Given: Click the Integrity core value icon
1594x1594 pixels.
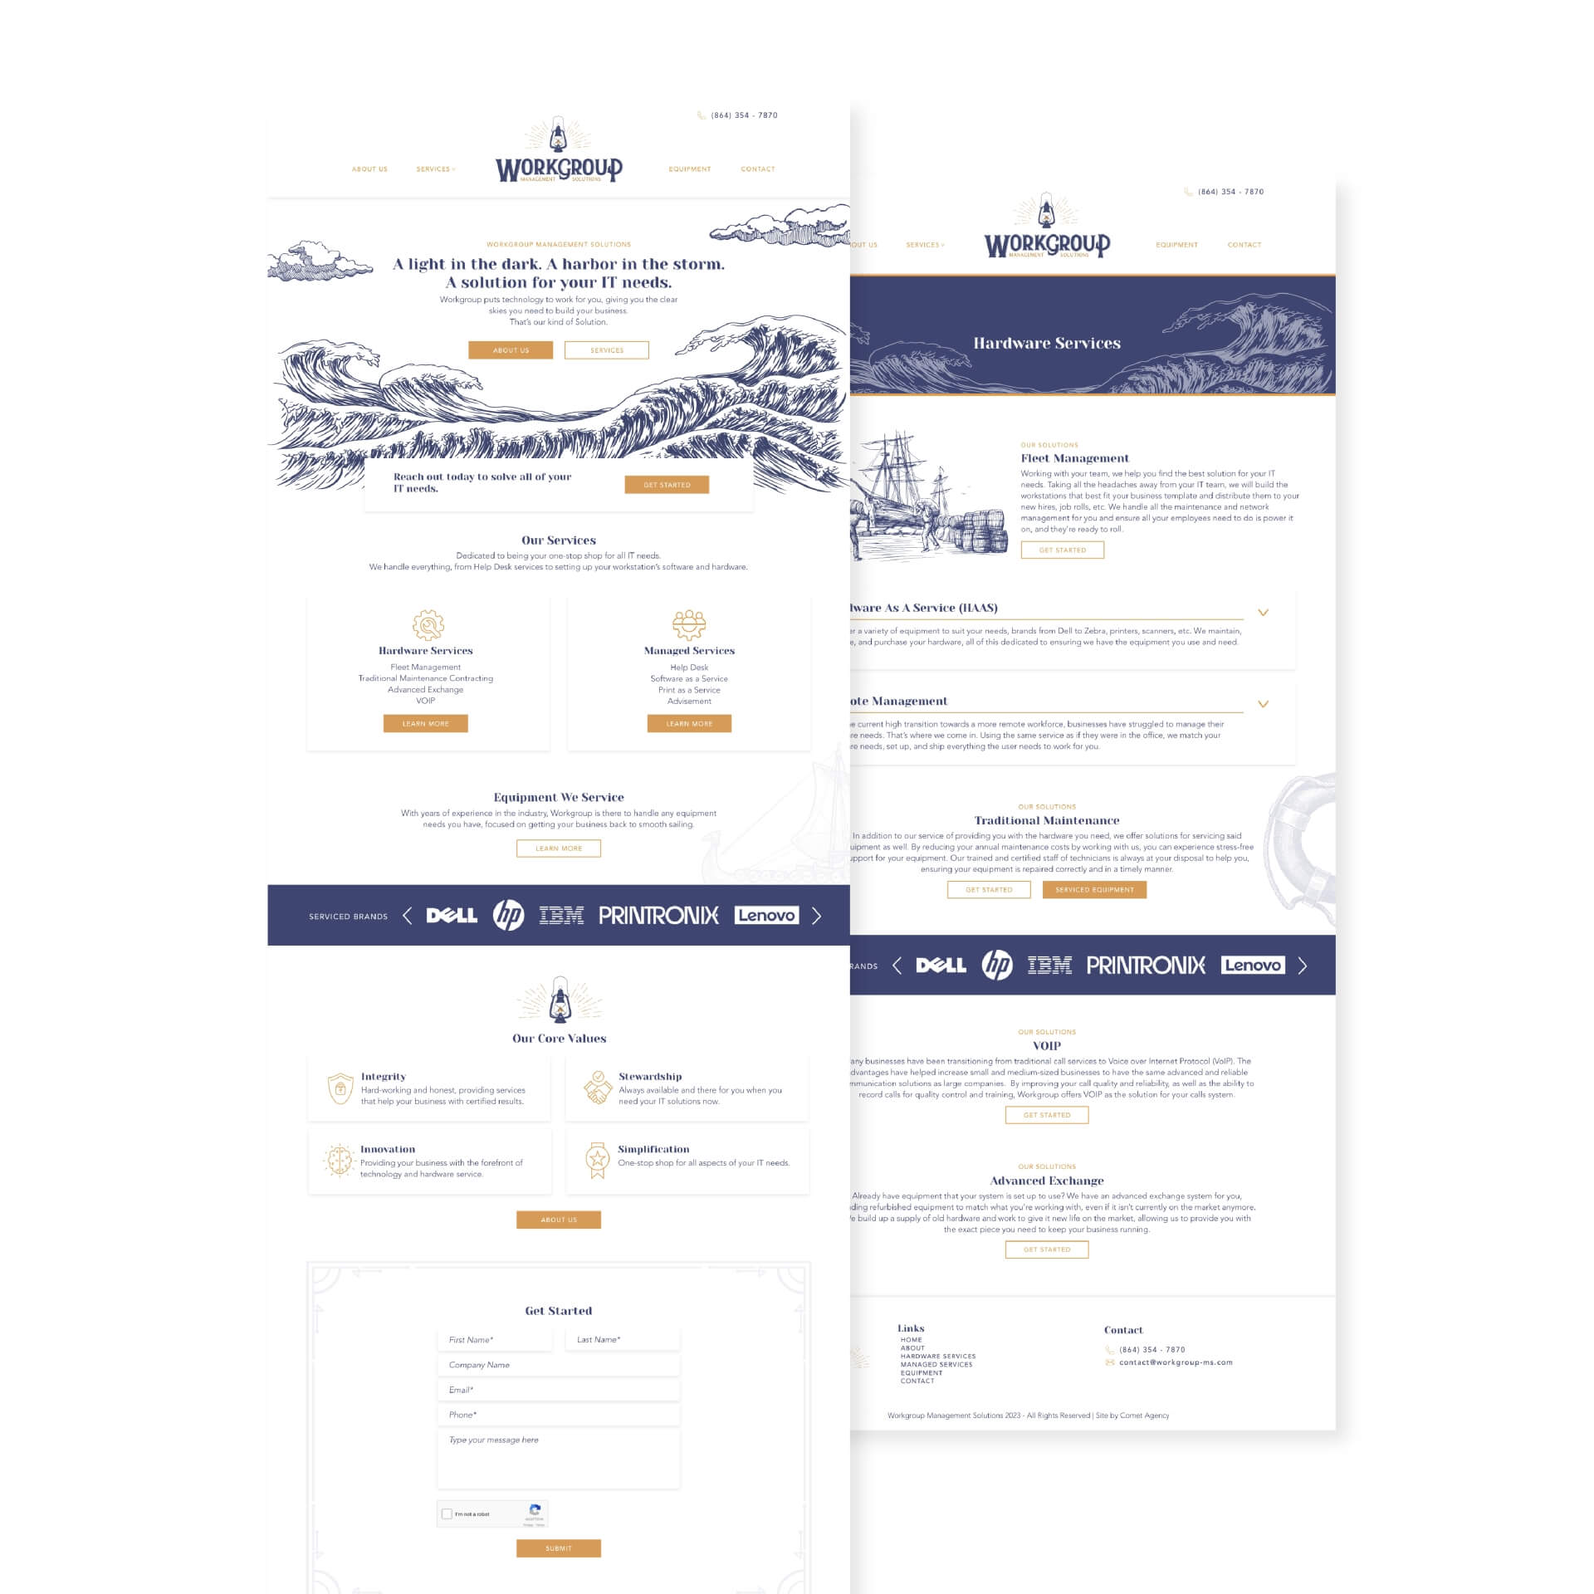Looking at the screenshot, I should (341, 1088).
